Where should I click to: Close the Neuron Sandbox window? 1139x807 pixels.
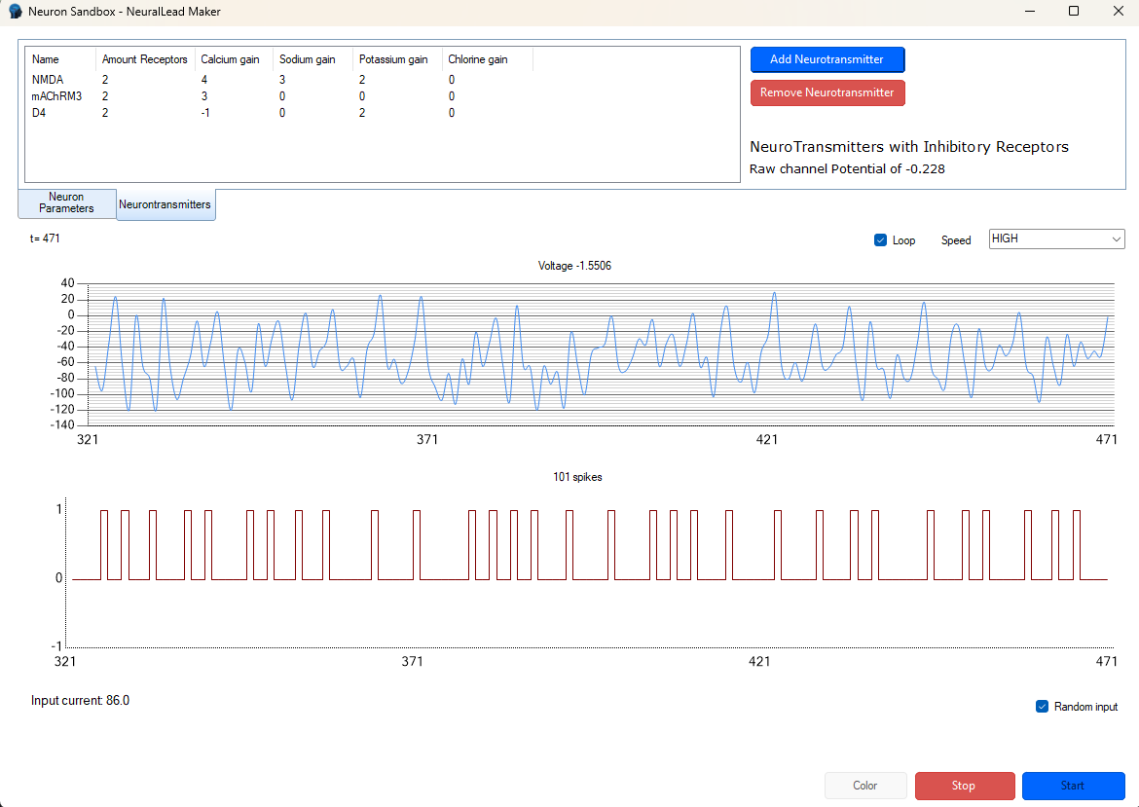[x=1118, y=12]
